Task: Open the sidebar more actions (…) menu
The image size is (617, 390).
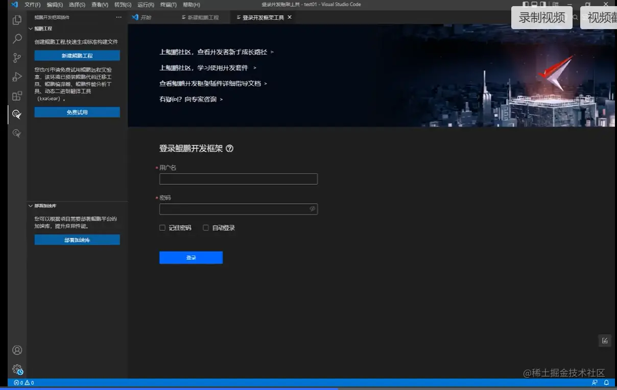Action: pyautogui.click(x=119, y=17)
